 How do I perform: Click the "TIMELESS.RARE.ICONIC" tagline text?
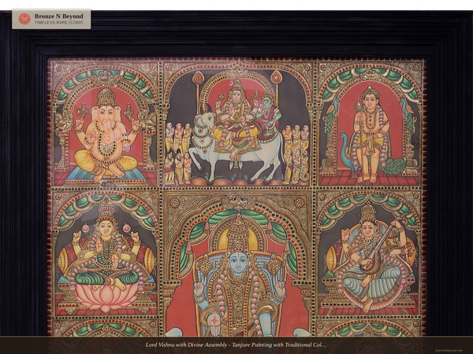tap(59, 23)
